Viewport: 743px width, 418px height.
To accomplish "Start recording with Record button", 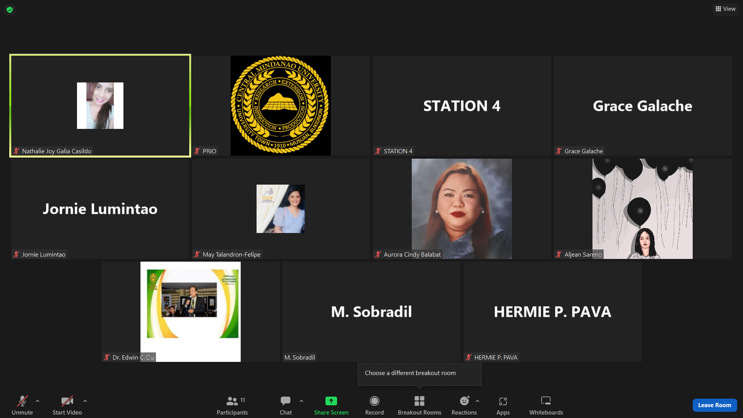I will [x=374, y=405].
